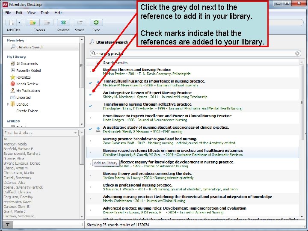Filter by author Christensen, Martin
The width and height of the screenshot is (308, 231).
tap(19, 173)
